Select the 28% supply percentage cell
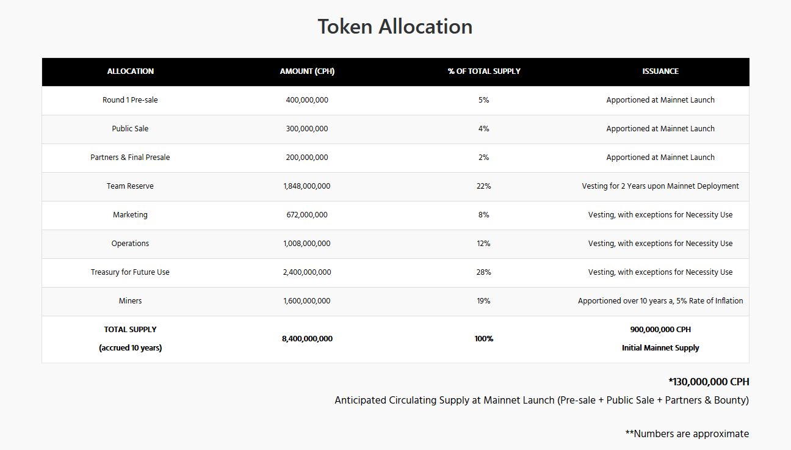Viewport: 791px width, 450px height. coord(483,272)
